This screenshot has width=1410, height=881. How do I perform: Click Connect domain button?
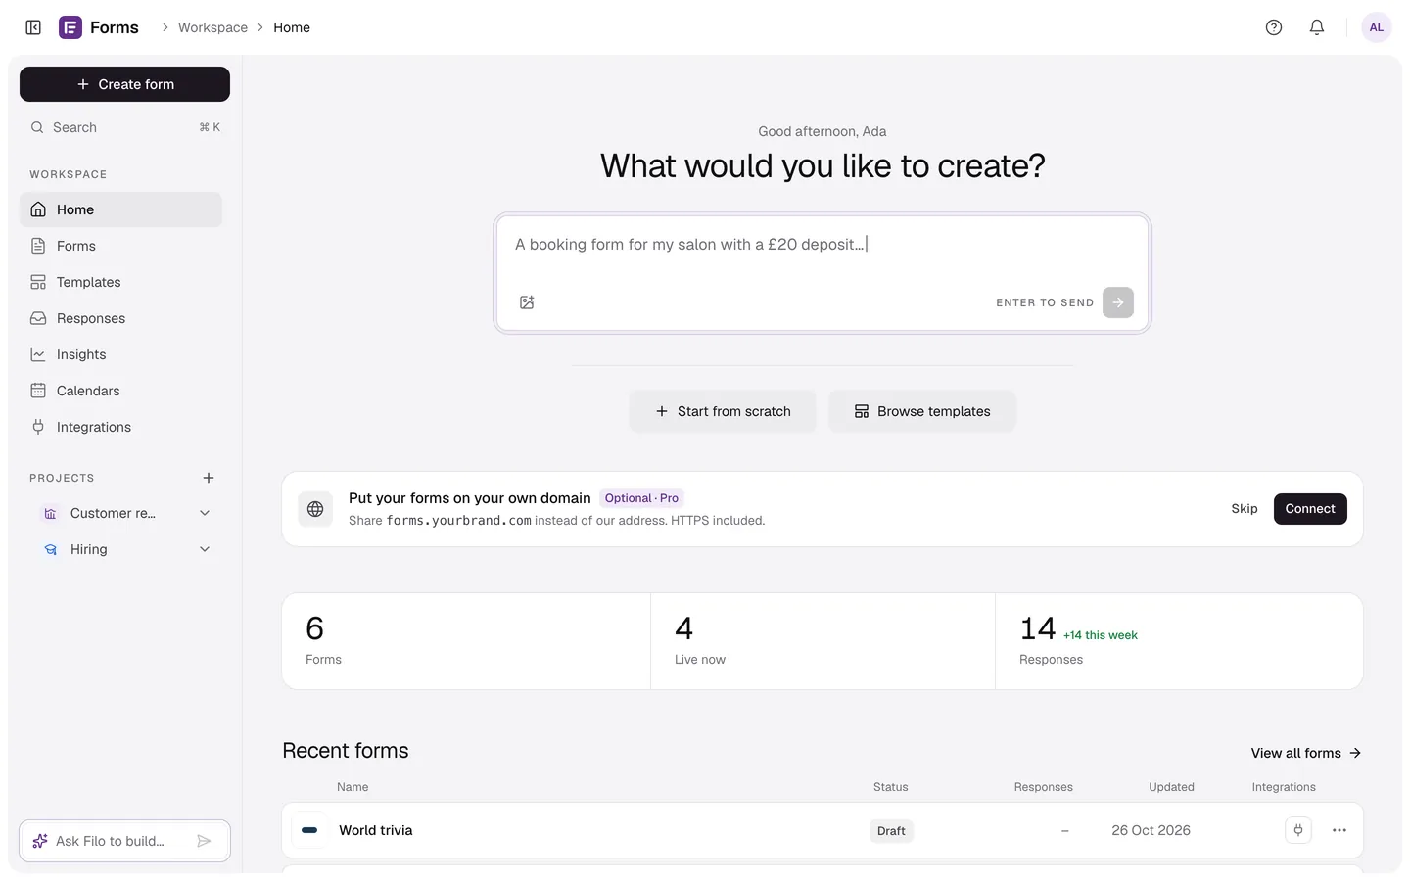coord(1310,509)
